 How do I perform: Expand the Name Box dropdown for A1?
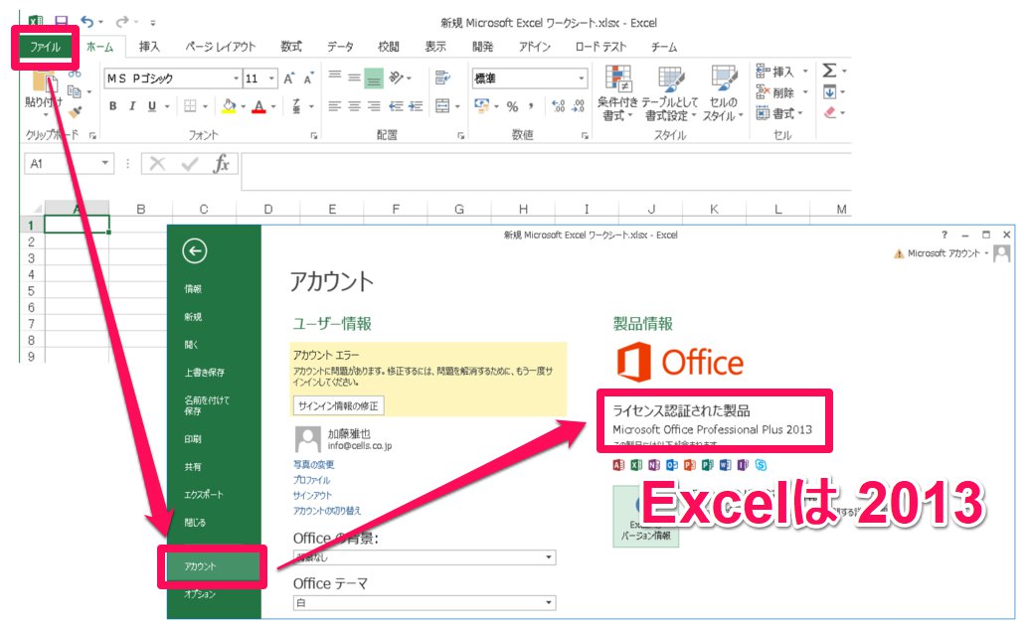pos(104,163)
